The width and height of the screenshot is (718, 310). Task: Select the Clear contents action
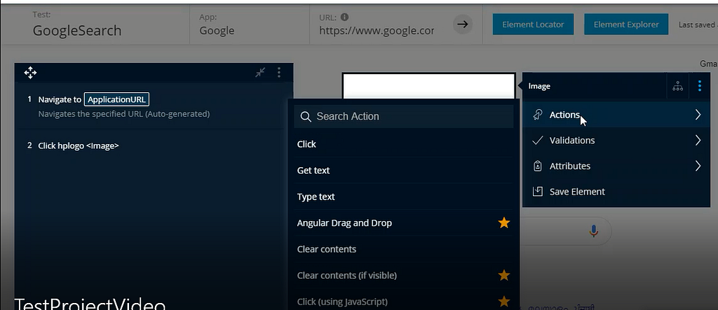[x=403, y=249]
